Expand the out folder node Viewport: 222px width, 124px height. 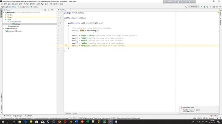click(6, 17)
